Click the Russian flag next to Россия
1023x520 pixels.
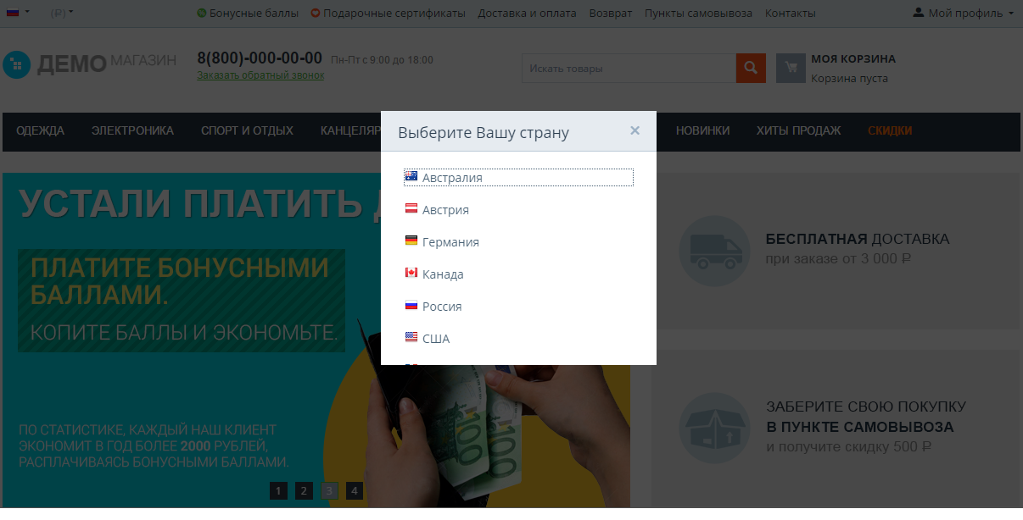point(411,306)
